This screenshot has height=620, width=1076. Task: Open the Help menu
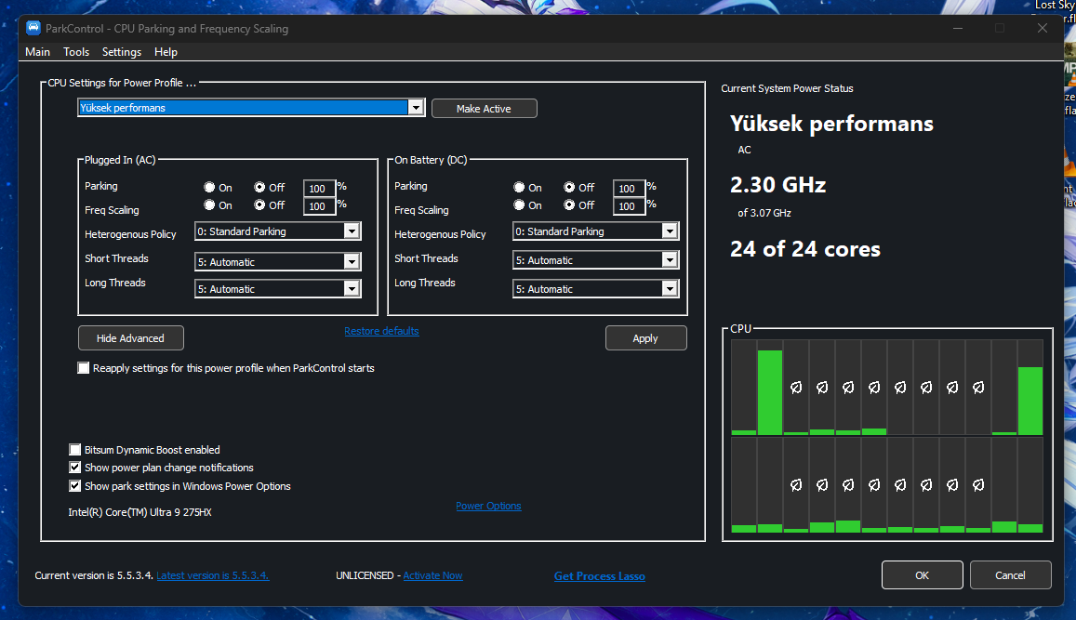[x=166, y=52]
